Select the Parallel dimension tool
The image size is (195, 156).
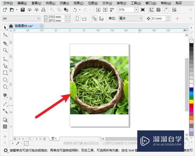[x=5, y=104]
